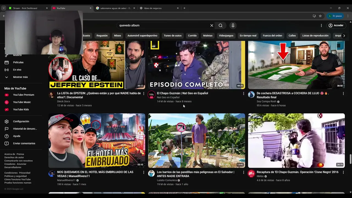This screenshot has height=198, width=352.
Task: Select the Maletas chip
Action: pos(208,35)
